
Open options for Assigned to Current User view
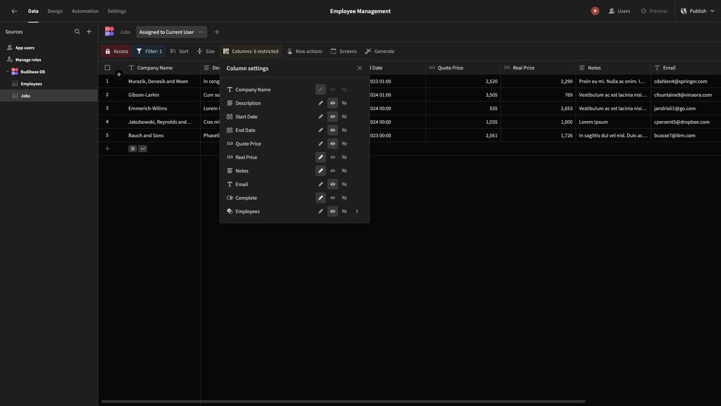(x=201, y=32)
